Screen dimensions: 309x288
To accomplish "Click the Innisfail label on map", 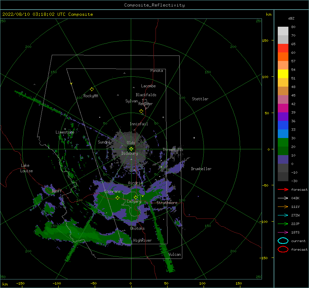I will (x=139, y=124).
